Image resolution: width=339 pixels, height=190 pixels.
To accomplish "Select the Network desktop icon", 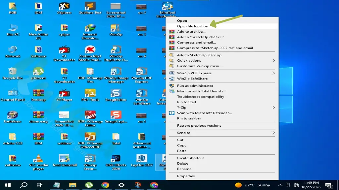I will pyautogui.click(x=13, y=52).
